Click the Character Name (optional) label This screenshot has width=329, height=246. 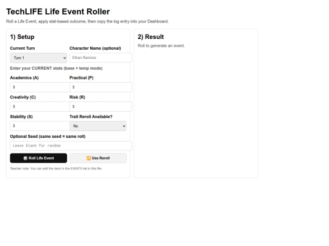[x=95, y=49]
